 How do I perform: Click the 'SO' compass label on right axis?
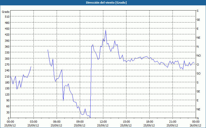199,73
